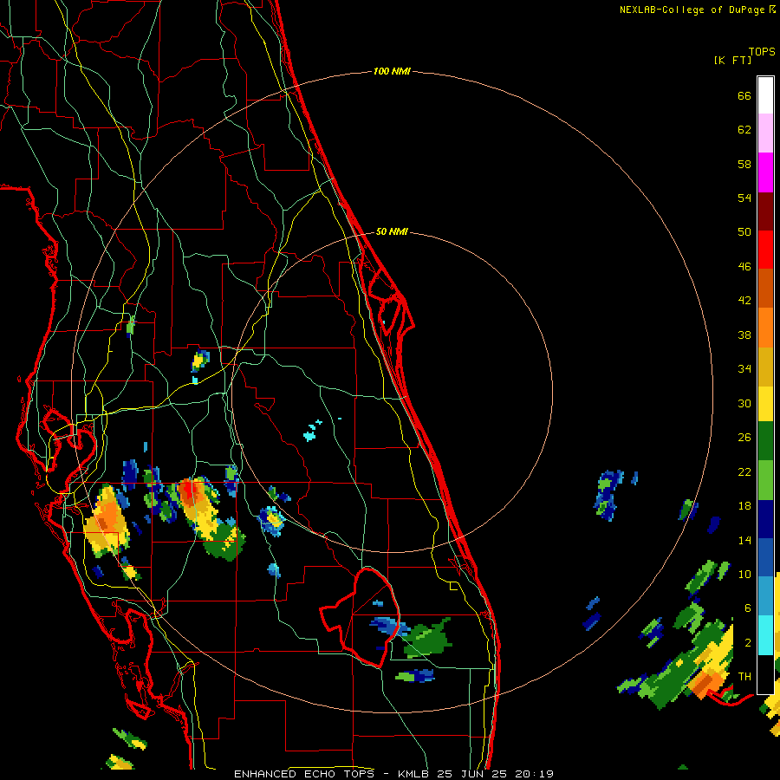The width and height of the screenshot is (780, 780).
Task: Select the 46 value on the legend
Action: click(x=744, y=267)
